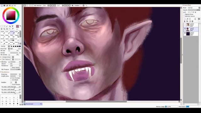Enable the Anti-Ripple checkbox

pos(11,80)
